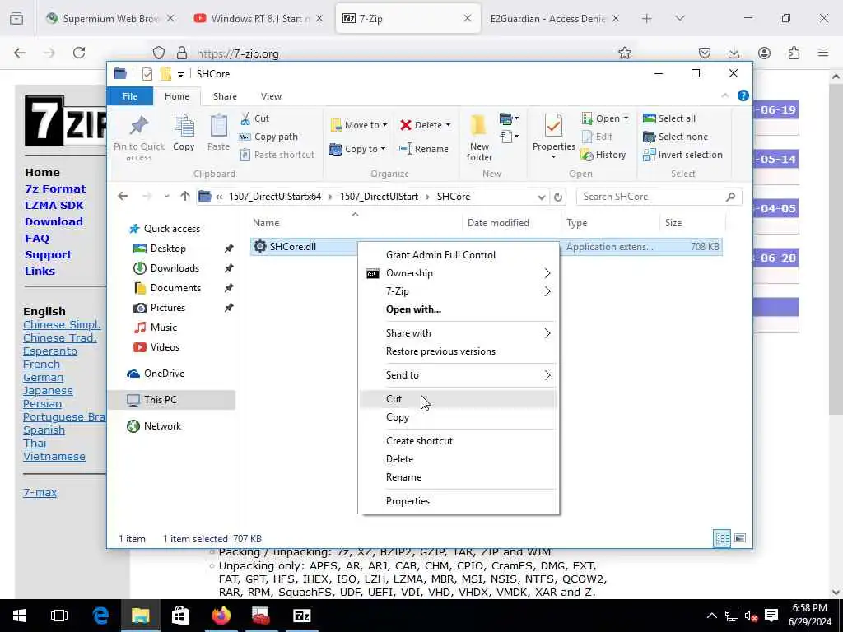843x632 pixels.
Task: Click 1507_DirectUIStart breadcrumb in address bar
Action: click(x=379, y=197)
